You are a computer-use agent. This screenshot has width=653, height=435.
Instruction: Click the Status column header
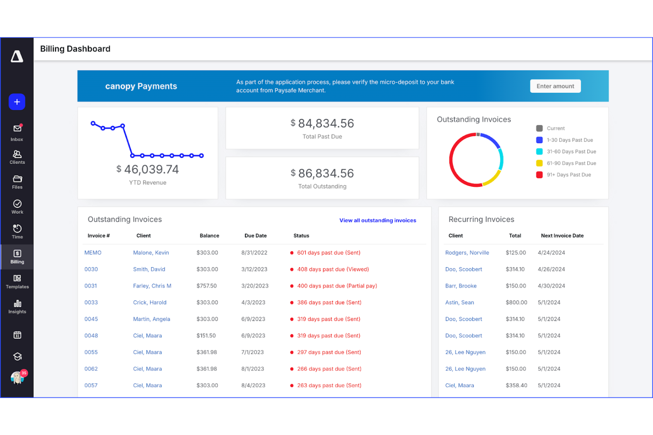(x=301, y=236)
